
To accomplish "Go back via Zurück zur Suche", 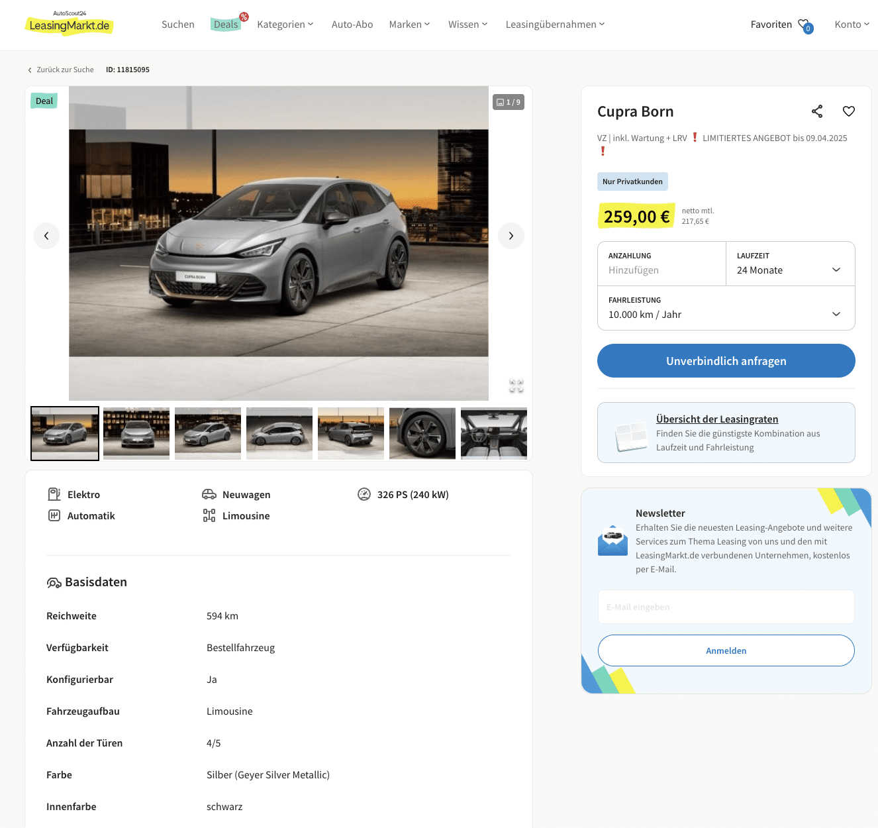I will pos(61,70).
